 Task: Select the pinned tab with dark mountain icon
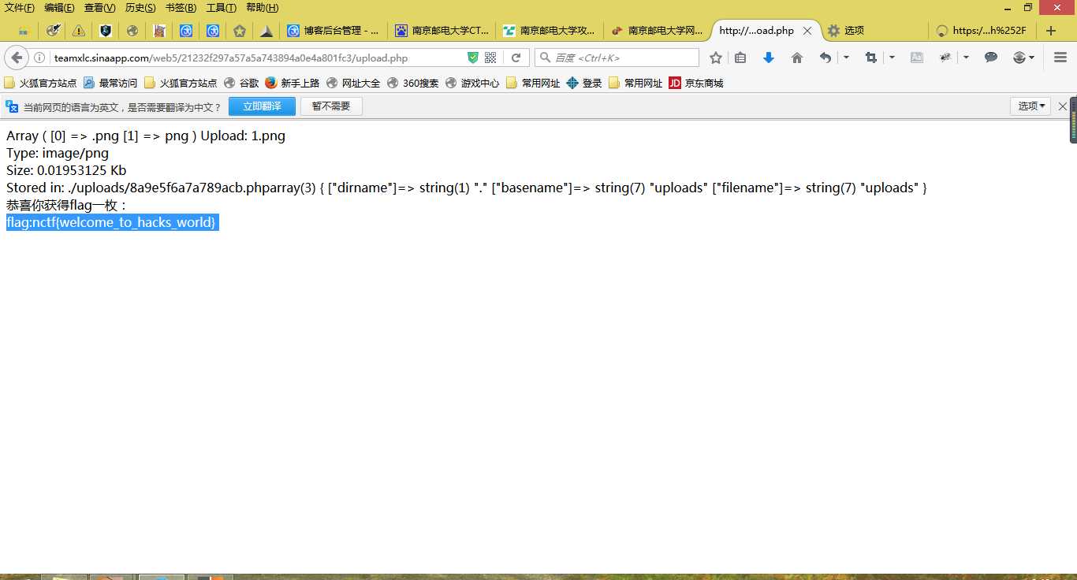click(266, 31)
